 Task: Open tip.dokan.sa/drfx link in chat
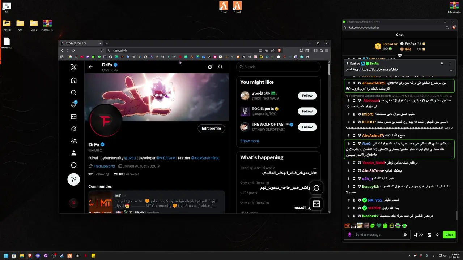point(379,69)
